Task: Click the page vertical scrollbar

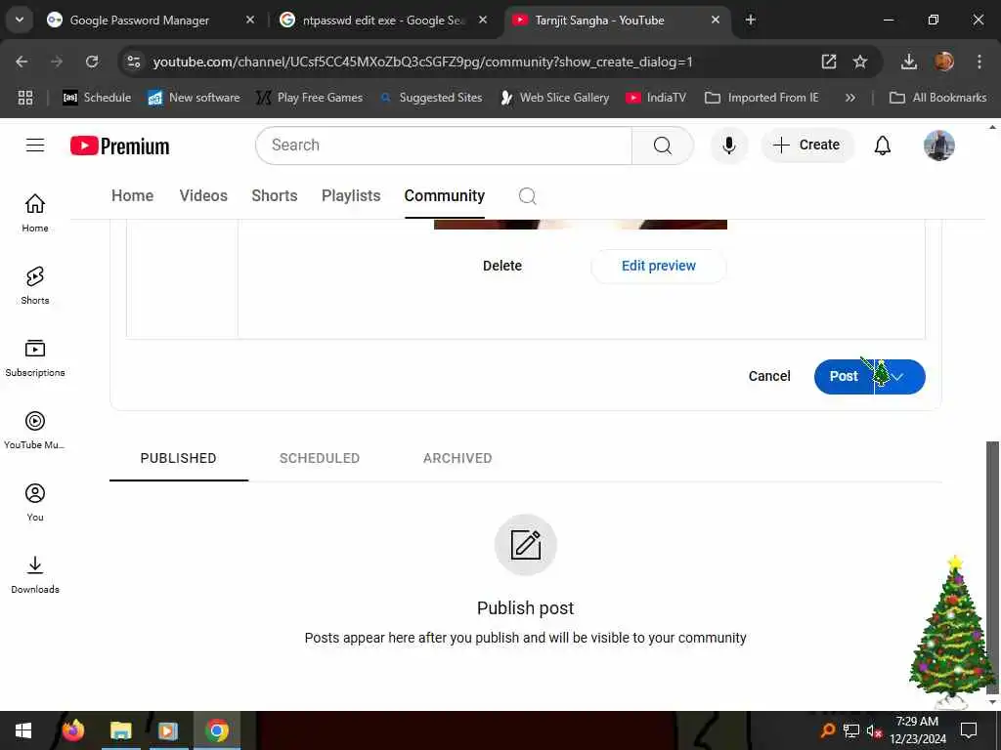Action: [x=992, y=567]
